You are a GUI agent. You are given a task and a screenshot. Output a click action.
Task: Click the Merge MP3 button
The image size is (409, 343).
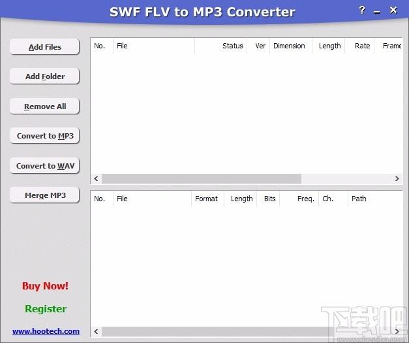click(44, 195)
